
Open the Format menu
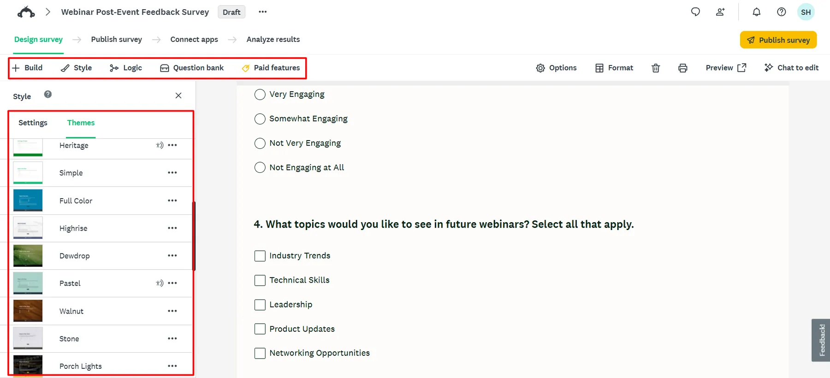(614, 68)
